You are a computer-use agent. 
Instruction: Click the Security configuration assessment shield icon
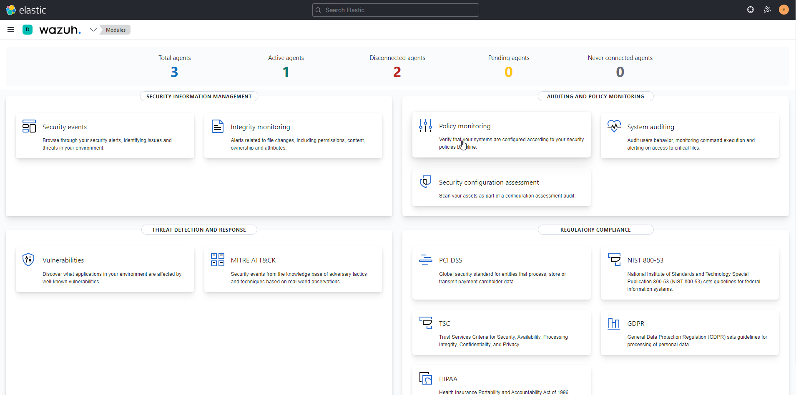pos(425,182)
